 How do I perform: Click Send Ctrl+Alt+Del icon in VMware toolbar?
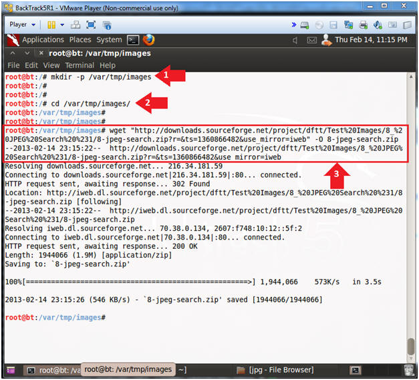[76, 25]
